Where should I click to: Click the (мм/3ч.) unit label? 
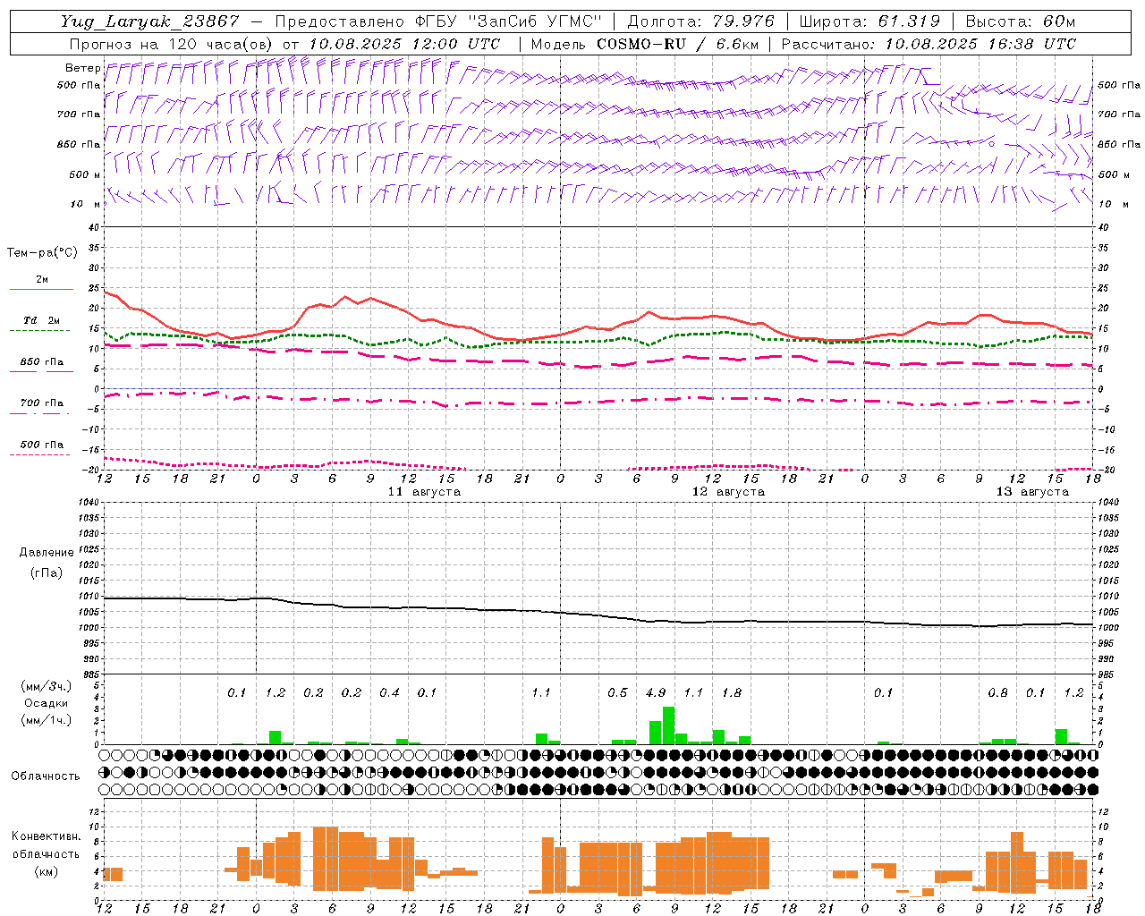pyautogui.click(x=46, y=686)
